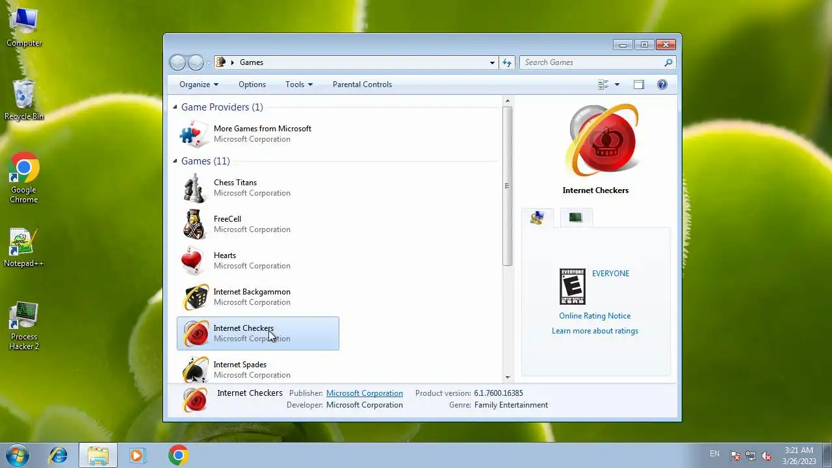
Task: Click the ESRB Everyone rating icon
Action: (x=573, y=287)
